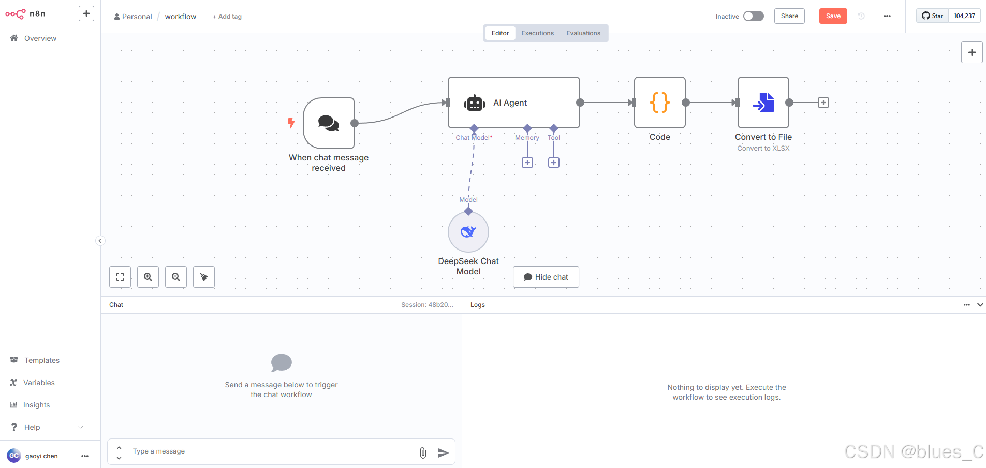Switch to the Executions tab
Viewport: 986px width, 468px height.
[x=537, y=33]
